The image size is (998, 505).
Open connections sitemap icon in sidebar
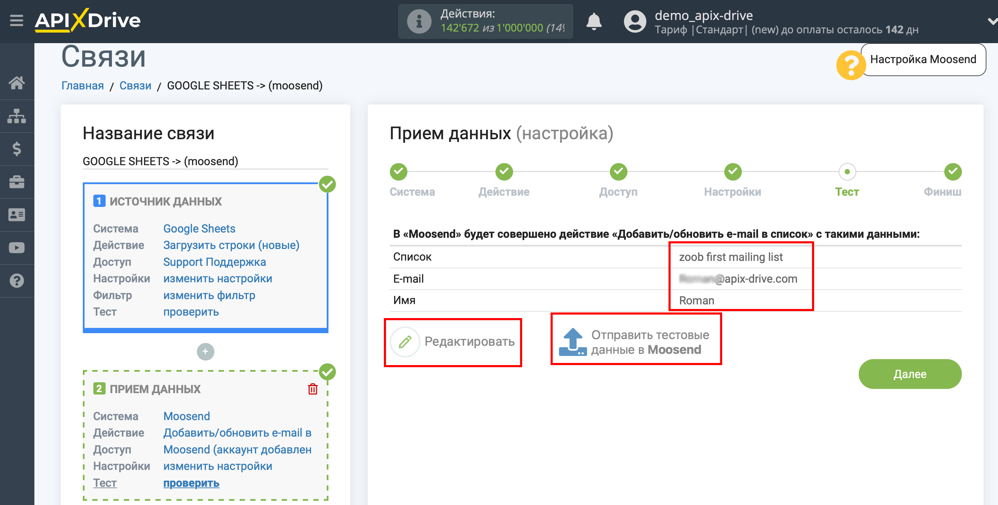click(16, 116)
